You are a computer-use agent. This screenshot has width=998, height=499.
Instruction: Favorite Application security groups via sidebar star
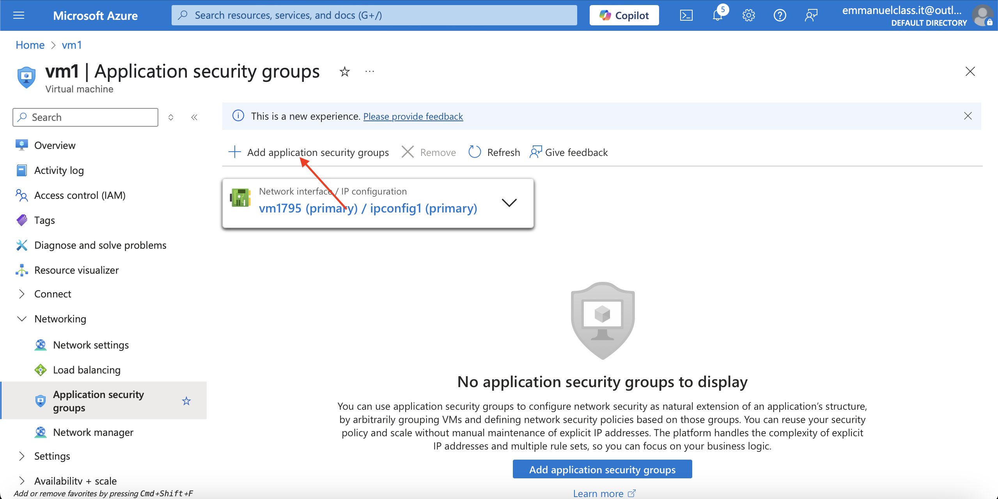186,401
